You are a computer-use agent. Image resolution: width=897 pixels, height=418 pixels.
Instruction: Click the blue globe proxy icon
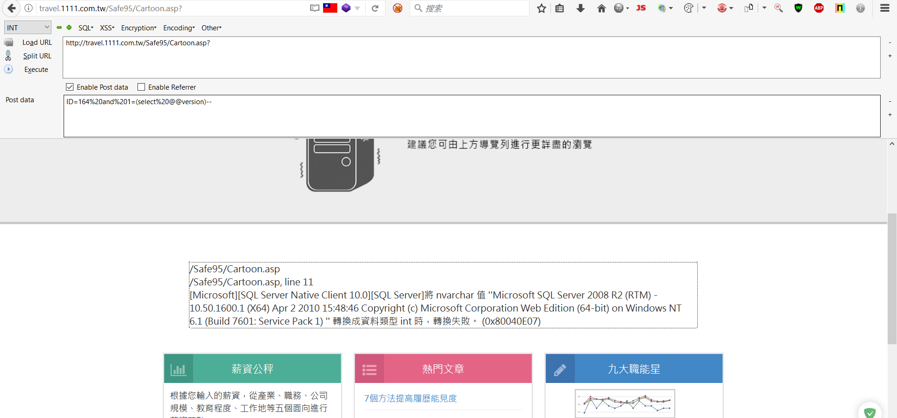click(x=662, y=8)
